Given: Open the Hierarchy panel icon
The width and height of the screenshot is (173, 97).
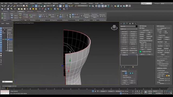Looking at the screenshot, I should tap(127, 23).
